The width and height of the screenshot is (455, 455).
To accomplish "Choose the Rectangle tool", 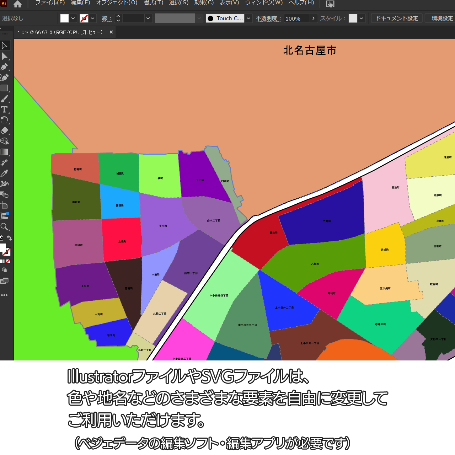I will tap(5, 88).
